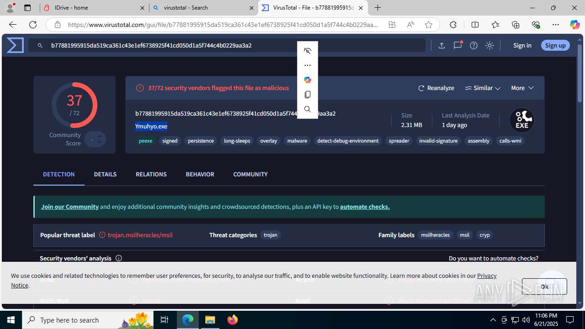
Task: Open Firefox from the taskbar
Action: [x=233, y=320]
